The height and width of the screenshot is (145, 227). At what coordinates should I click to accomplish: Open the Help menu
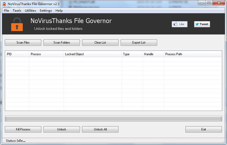point(59,11)
